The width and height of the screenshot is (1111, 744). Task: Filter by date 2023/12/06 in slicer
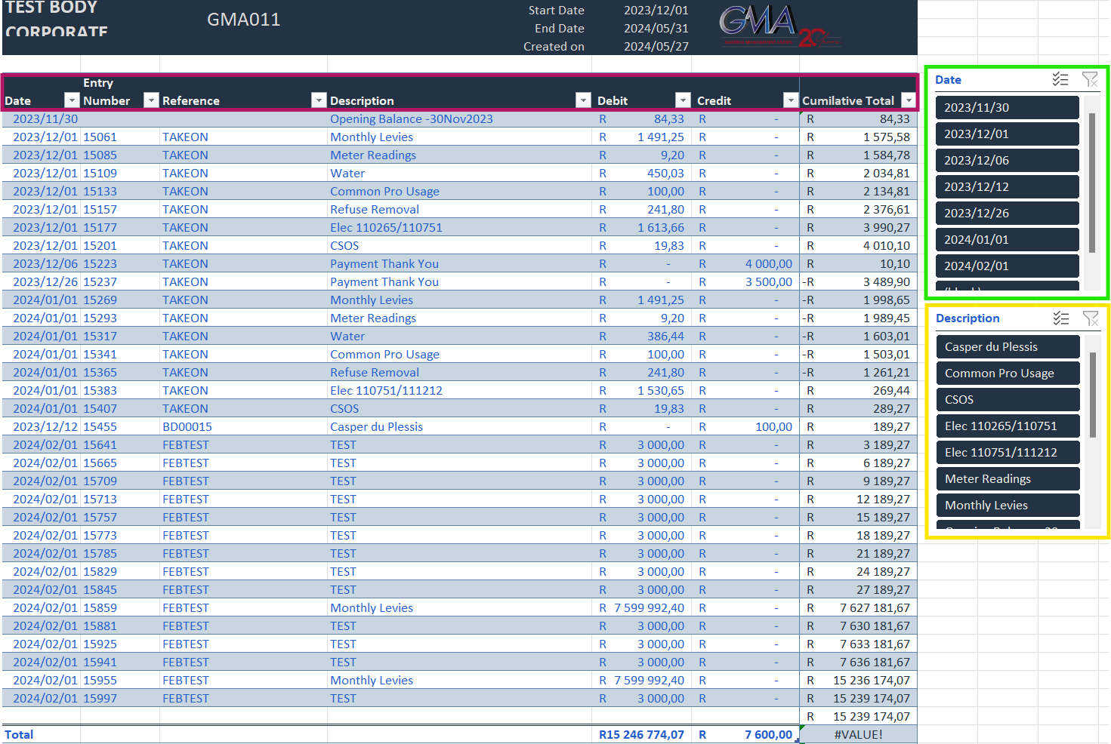tap(1007, 161)
